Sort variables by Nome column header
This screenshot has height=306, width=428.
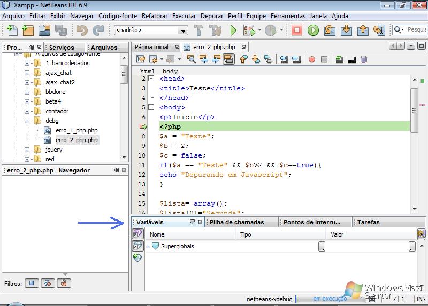pos(190,234)
